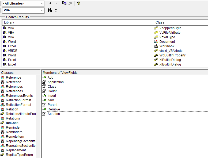Click the Members of 'ViewFields' header
Image resolution: width=208 pixels, height=158 pixels.
click(x=125, y=72)
